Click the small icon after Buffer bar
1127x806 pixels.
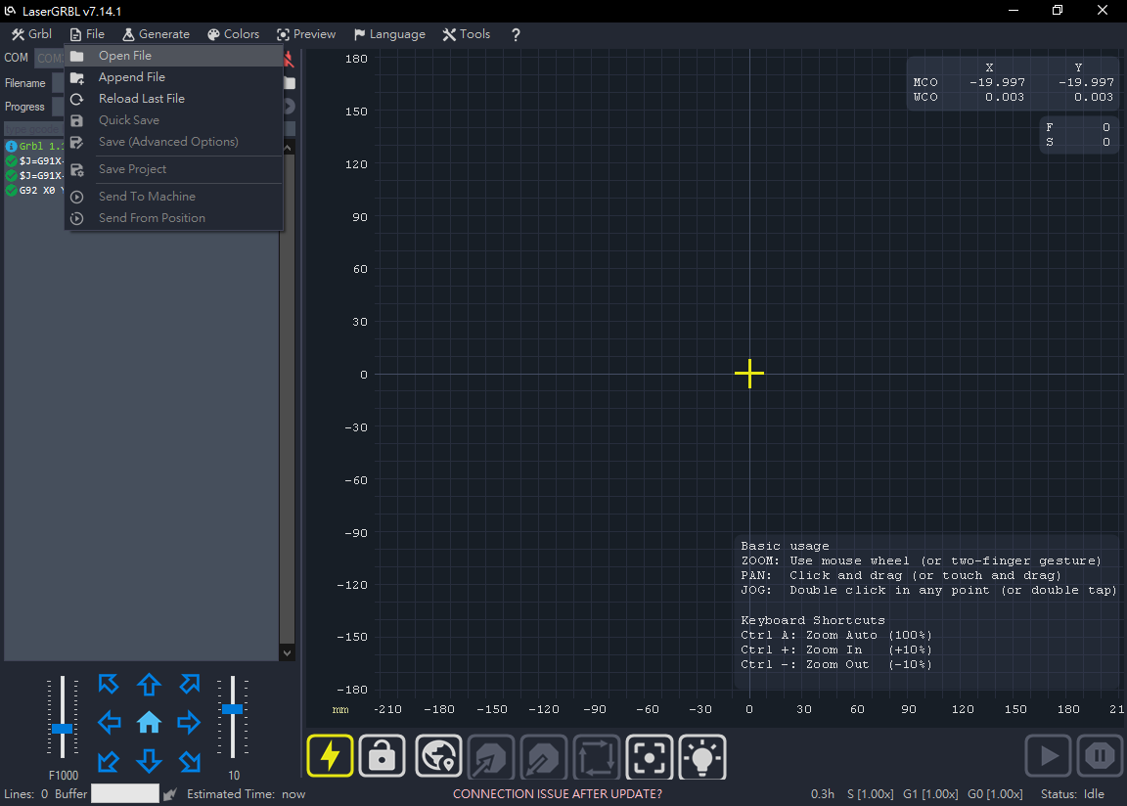(169, 794)
